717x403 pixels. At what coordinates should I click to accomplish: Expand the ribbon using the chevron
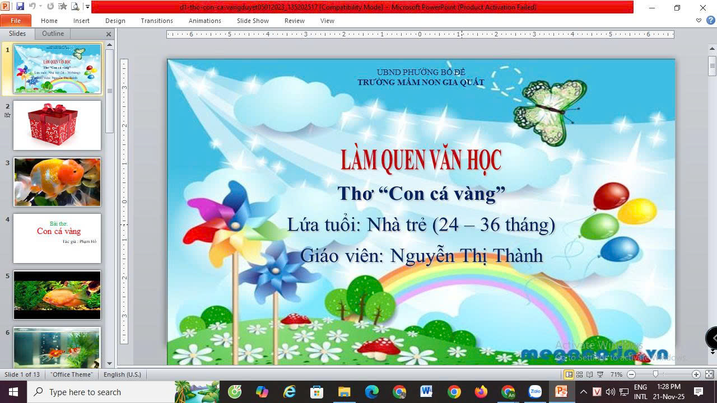(x=699, y=21)
